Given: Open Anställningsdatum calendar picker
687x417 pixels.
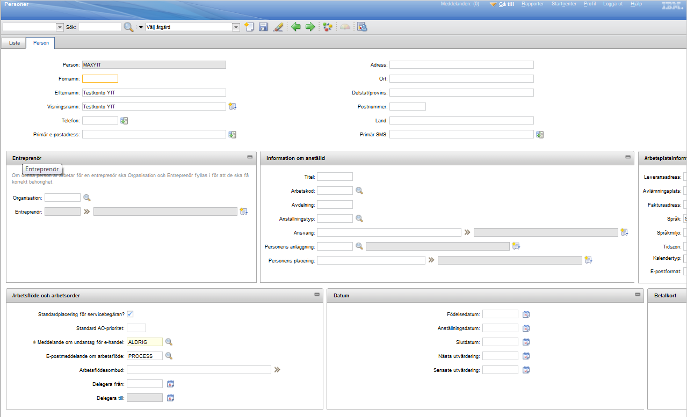Looking at the screenshot, I should [x=526, y=328].
